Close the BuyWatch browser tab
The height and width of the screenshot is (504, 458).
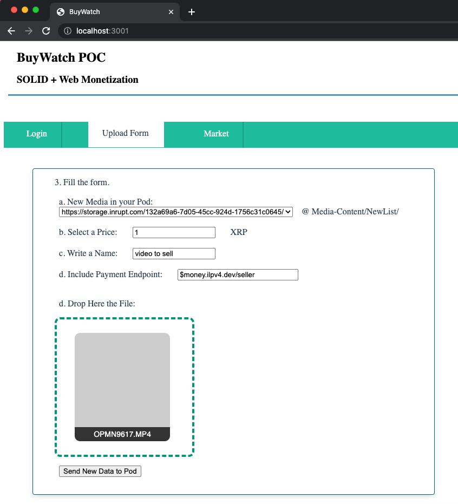click(171, 12)
